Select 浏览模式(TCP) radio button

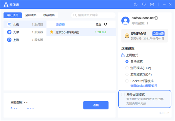point(127,68)
